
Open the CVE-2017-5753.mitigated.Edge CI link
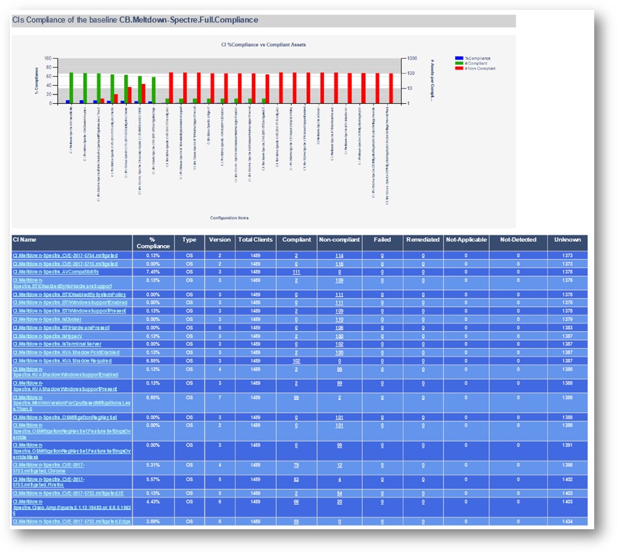pos(71,521)
